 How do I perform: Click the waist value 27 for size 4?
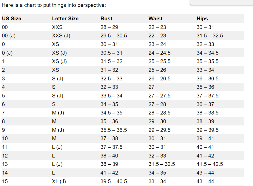click(x=151, y=87)
